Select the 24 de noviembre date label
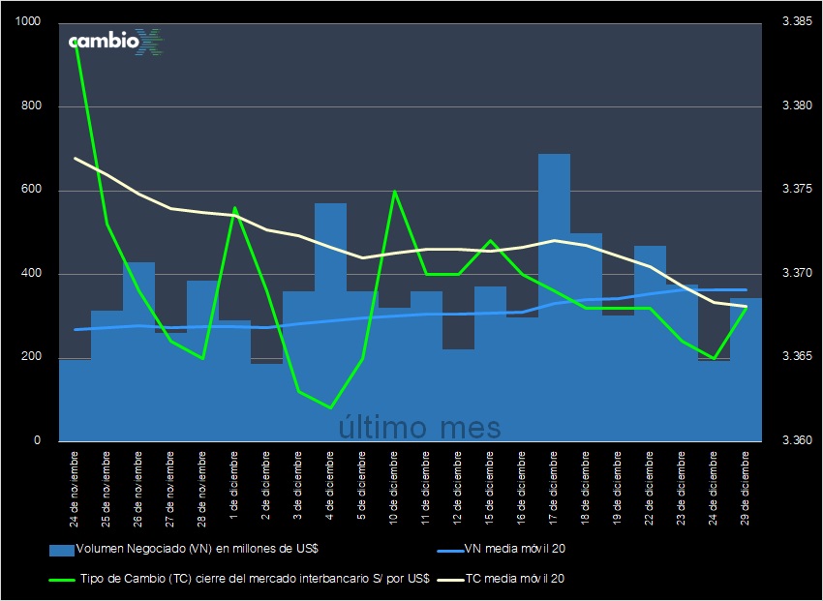The image size is (823, 601). 75,486
